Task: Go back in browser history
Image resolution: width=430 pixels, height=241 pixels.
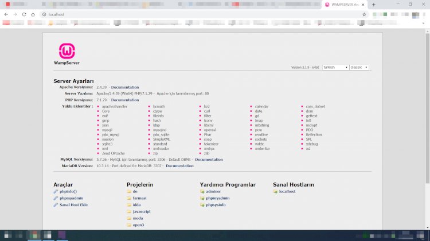Action: pos(6,14)
